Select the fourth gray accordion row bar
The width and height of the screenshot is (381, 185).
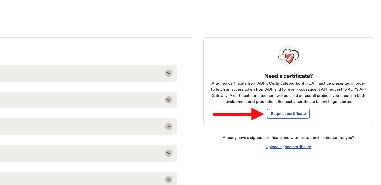click(88, 153)
